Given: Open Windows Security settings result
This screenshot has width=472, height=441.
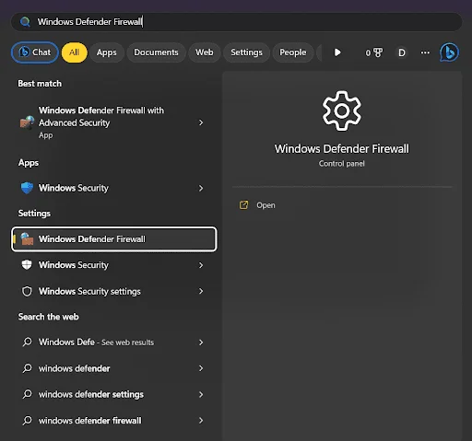Looking at the screenshot, I should pyautogui.click(x=114, y=291).
